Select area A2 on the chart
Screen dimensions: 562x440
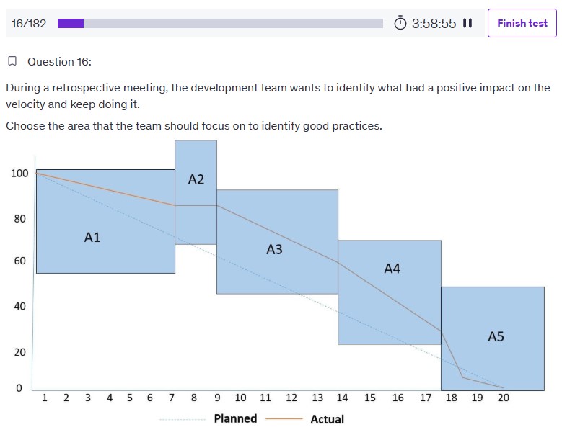pos(196,179)
